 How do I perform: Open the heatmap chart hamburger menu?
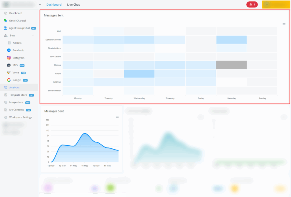click(x=284, y=24)
